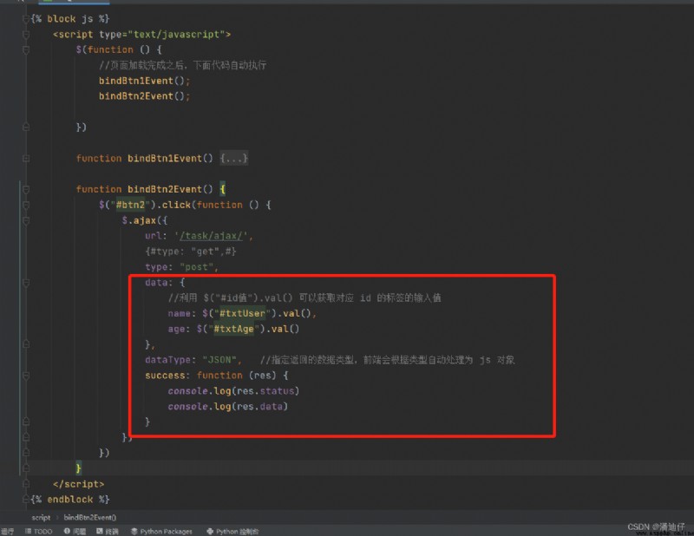Click the "#txtUser" selector string

(x=242, y=313)
